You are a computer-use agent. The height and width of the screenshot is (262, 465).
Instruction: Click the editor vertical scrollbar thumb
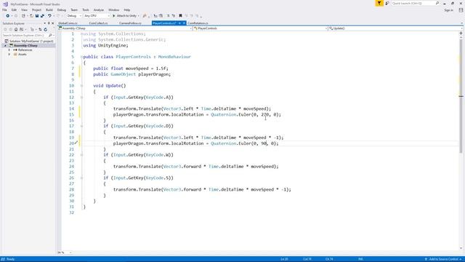coord(461,95)
